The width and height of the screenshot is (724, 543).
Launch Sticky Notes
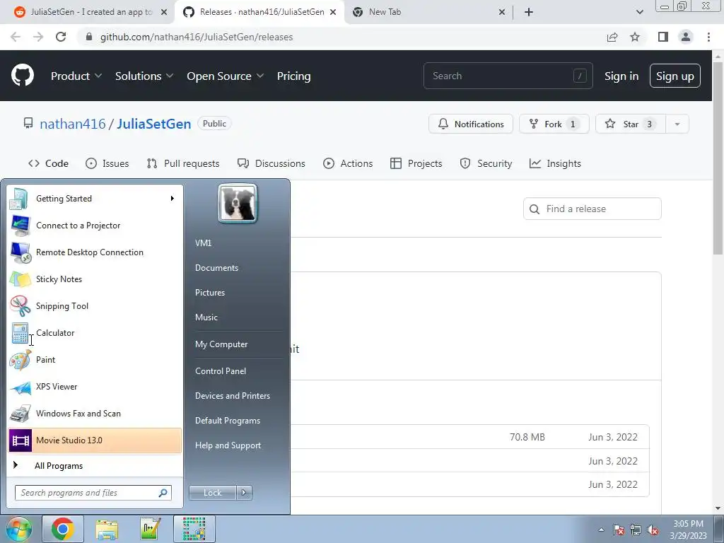[x=95, y=279]
